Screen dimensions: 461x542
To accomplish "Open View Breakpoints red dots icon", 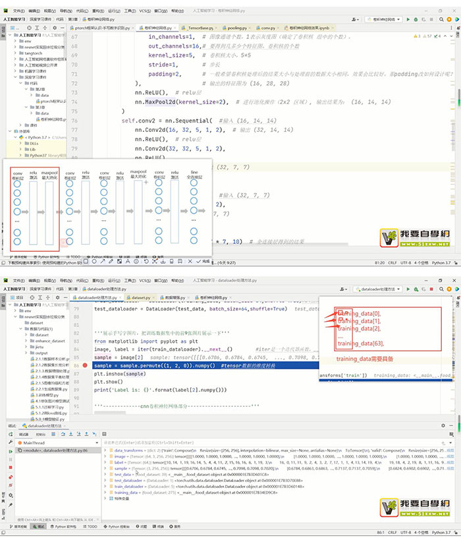I will coord(11,477).
